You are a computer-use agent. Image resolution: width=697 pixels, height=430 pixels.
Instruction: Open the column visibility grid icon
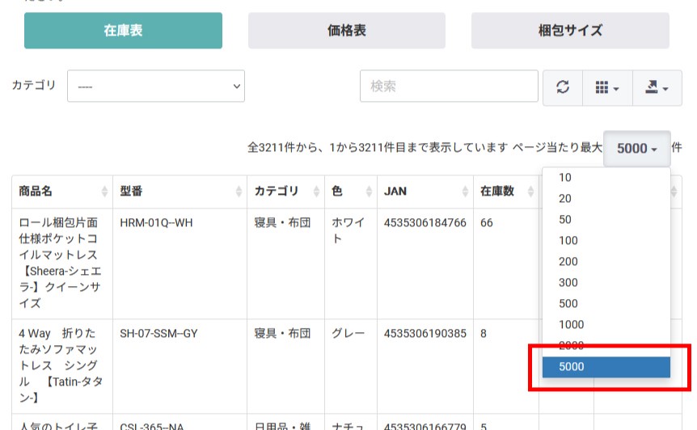(607, 87)
